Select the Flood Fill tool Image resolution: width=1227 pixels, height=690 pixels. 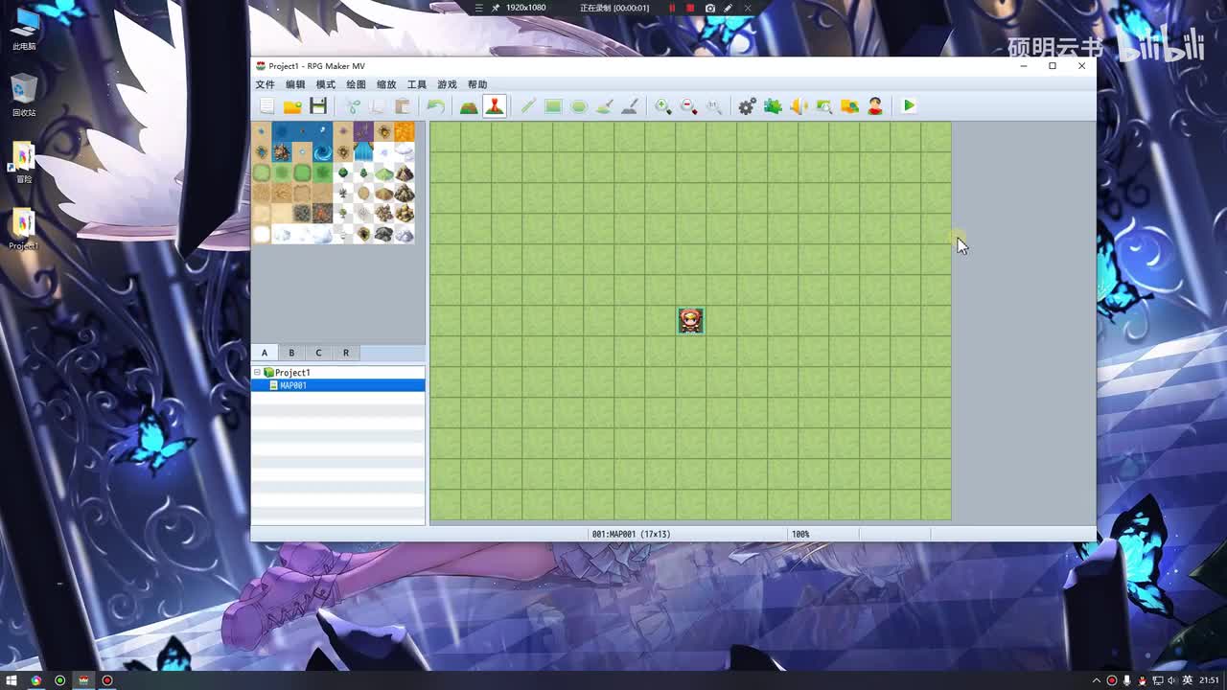point(604,106)
